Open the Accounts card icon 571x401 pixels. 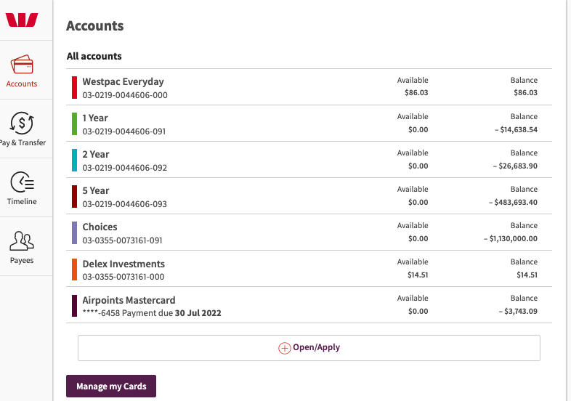[x=22, y=65]
